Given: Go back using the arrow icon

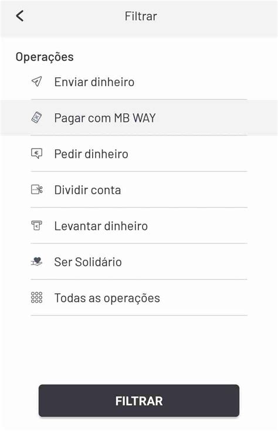Looking at the screenshot, I should coord(20,16).
